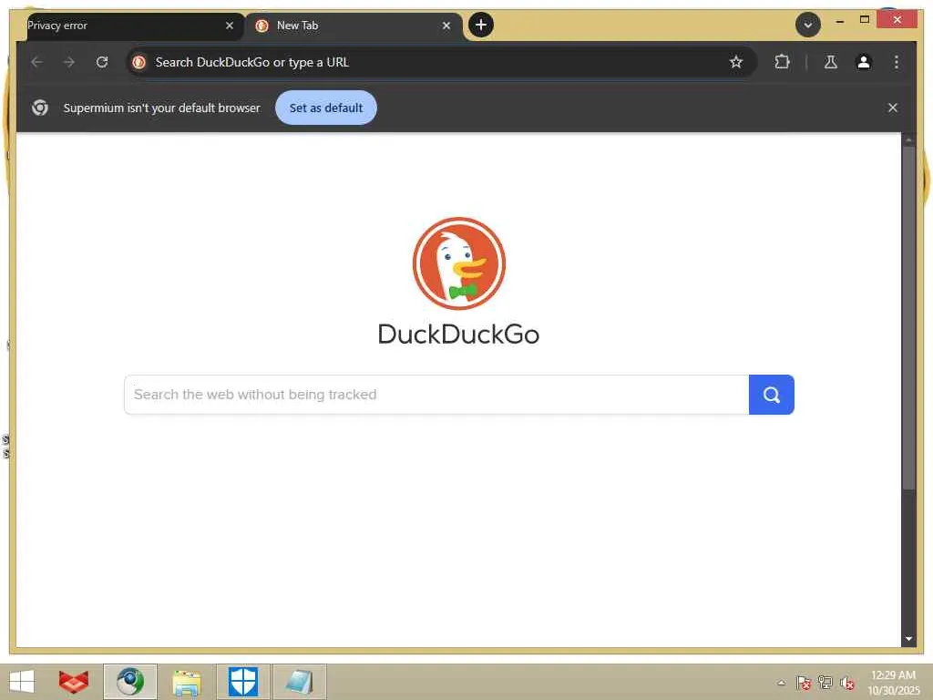The height and width of the screenshot is (700, 933).
Task: Click Set as default button
Action: click(x=325, y=108)
